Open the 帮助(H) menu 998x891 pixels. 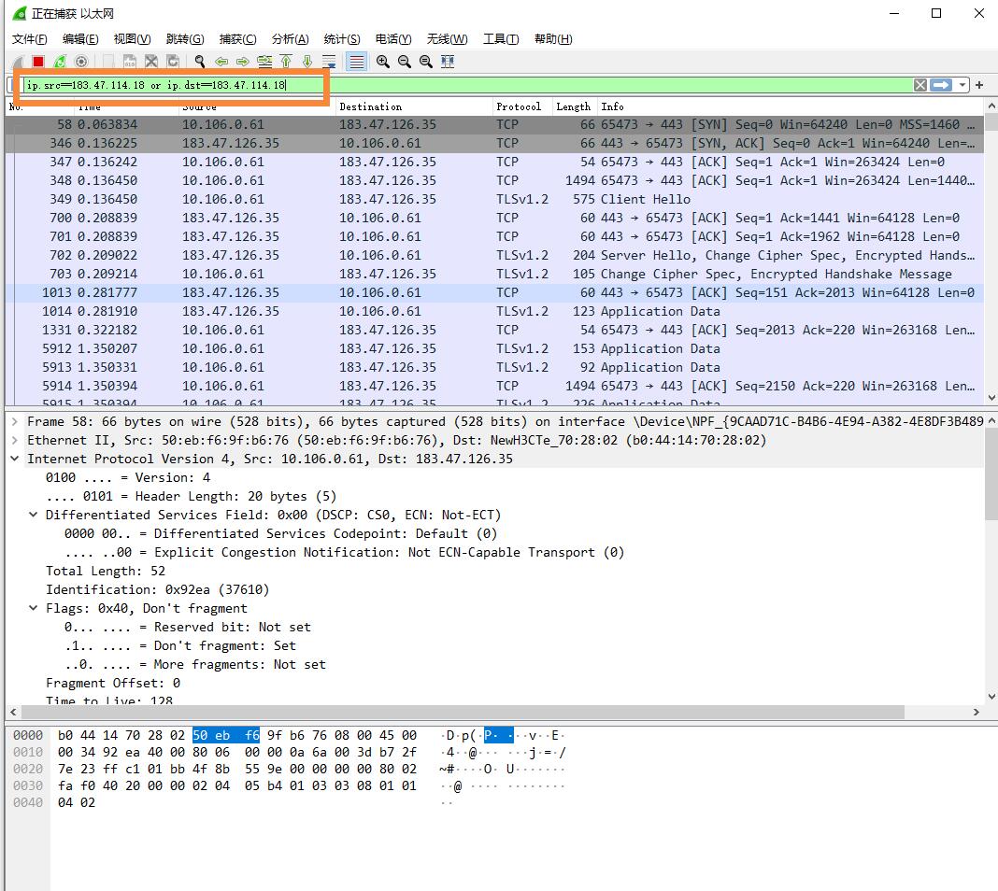pos(553,39)
